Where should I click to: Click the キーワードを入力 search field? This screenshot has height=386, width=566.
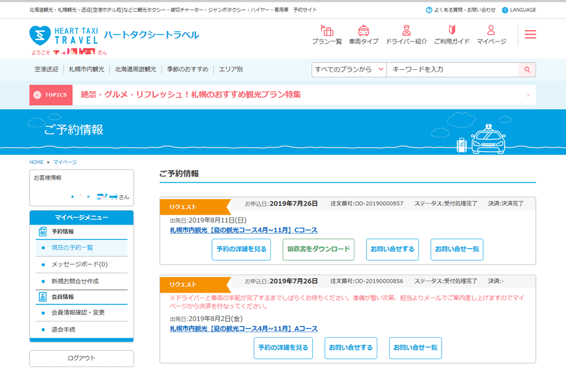(x=452, y=70)
